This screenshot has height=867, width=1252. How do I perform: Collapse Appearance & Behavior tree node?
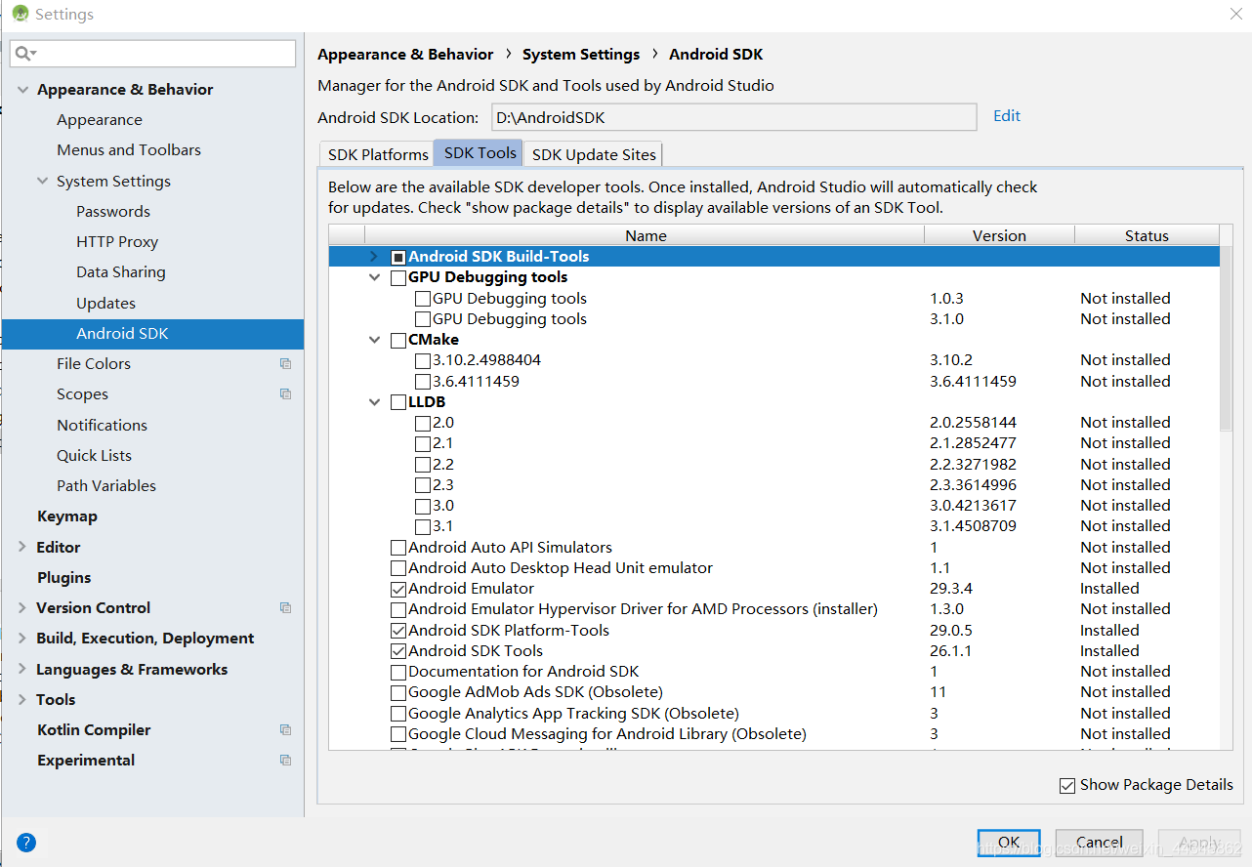pos(22,90)
